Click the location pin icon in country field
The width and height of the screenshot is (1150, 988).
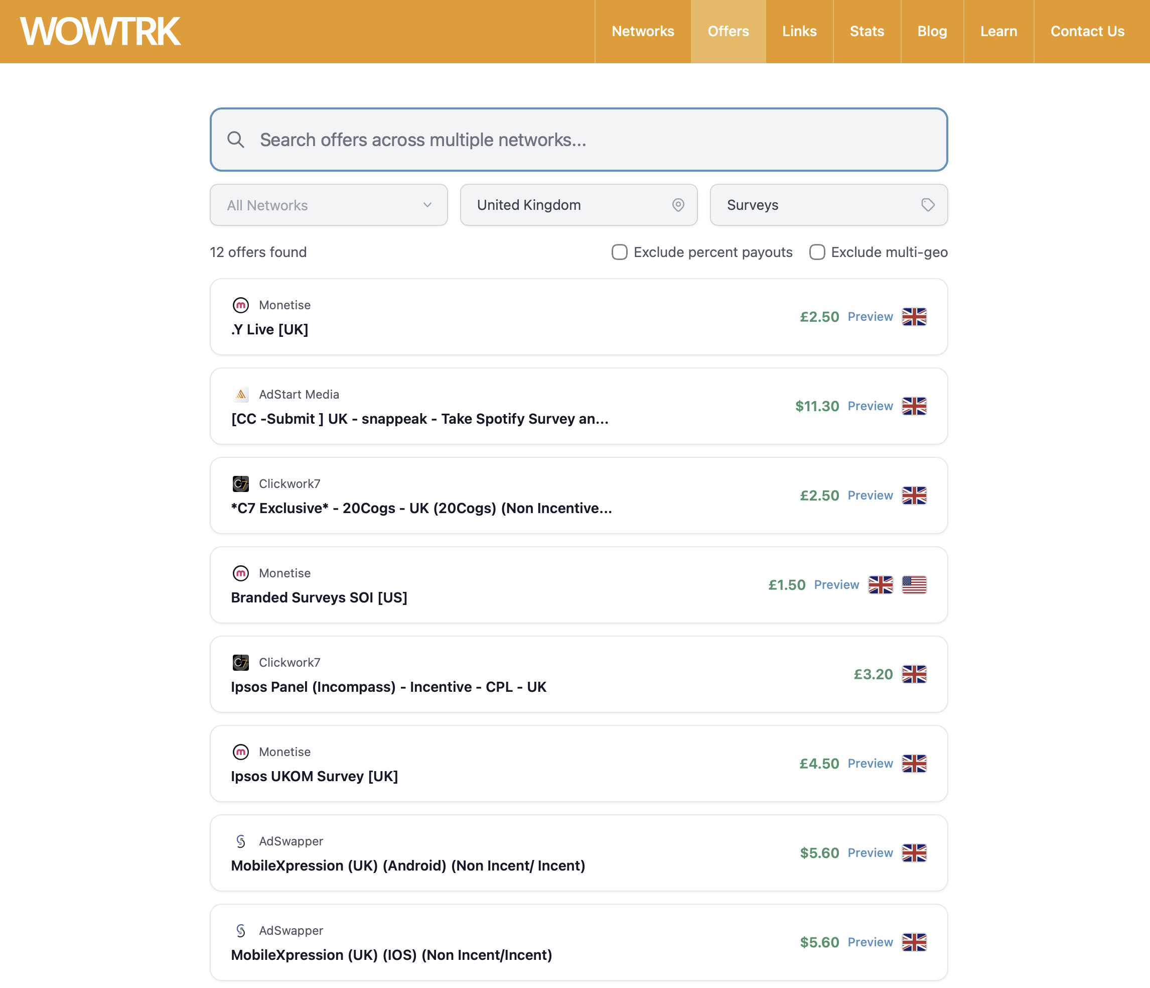point(678,205)
